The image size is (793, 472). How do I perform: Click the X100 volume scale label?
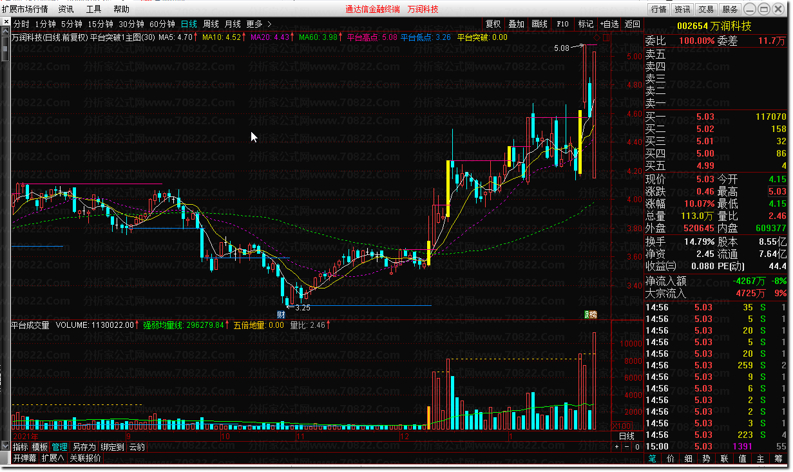(x=622, y=426)
